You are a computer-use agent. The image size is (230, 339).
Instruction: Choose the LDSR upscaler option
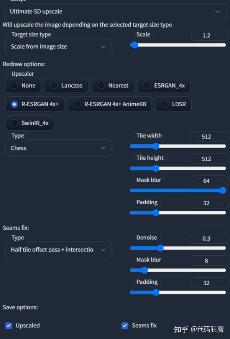(165, 104)
